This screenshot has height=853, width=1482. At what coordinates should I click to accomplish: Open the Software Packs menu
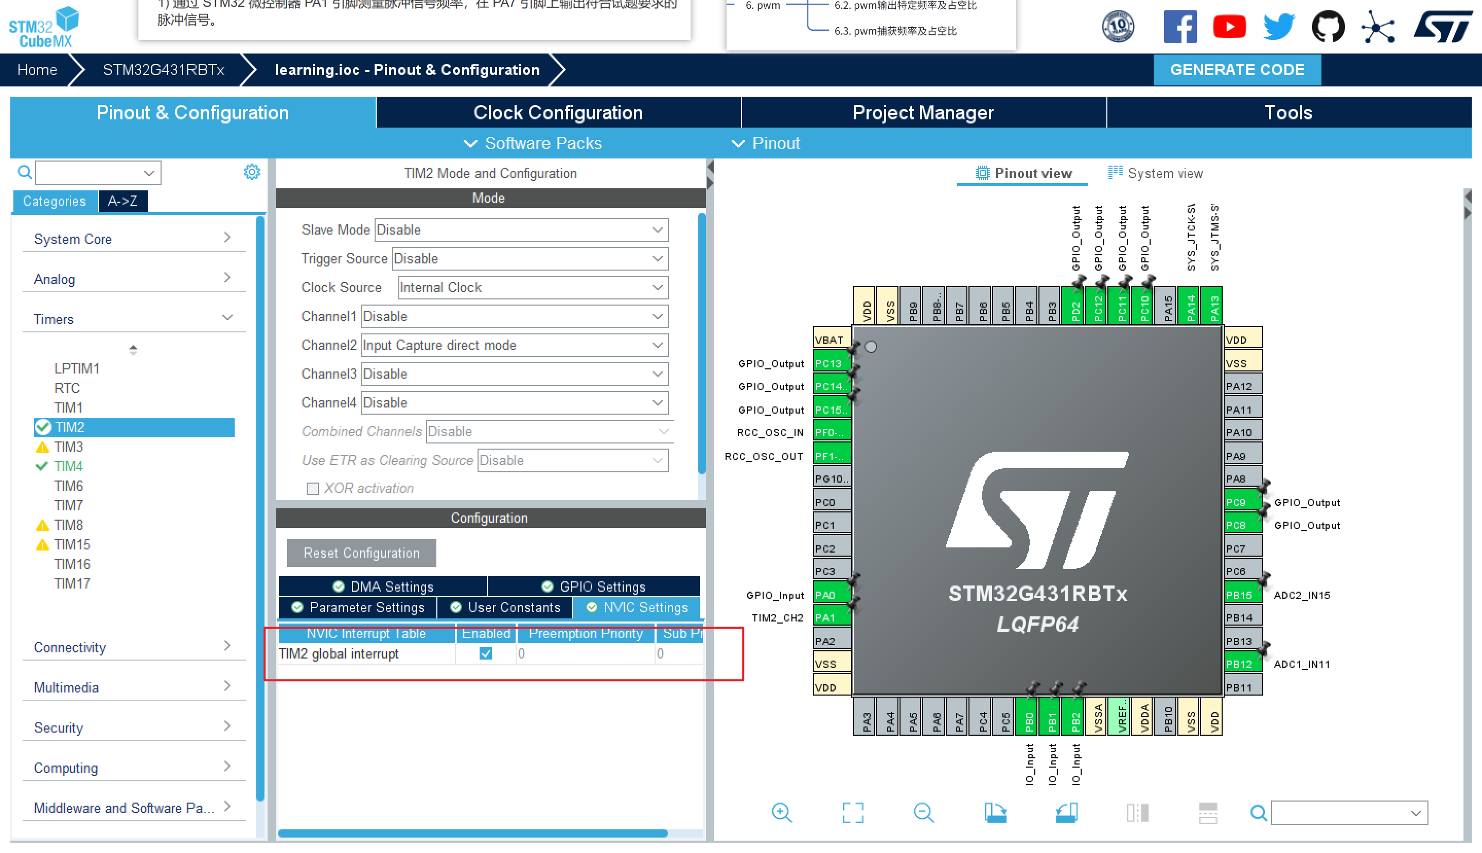(x=532, y=144)
